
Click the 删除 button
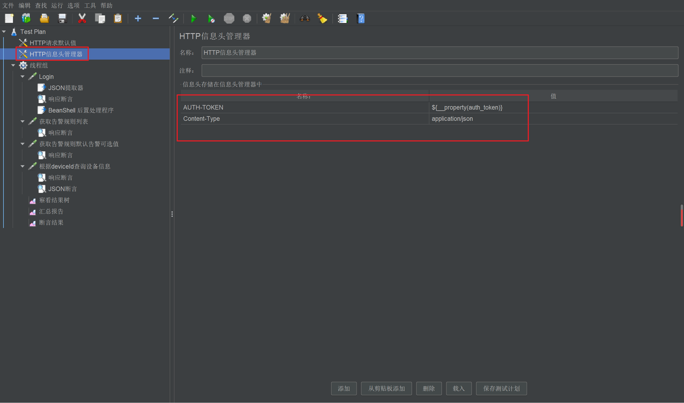pyautogui.click(x=429, y=389)
